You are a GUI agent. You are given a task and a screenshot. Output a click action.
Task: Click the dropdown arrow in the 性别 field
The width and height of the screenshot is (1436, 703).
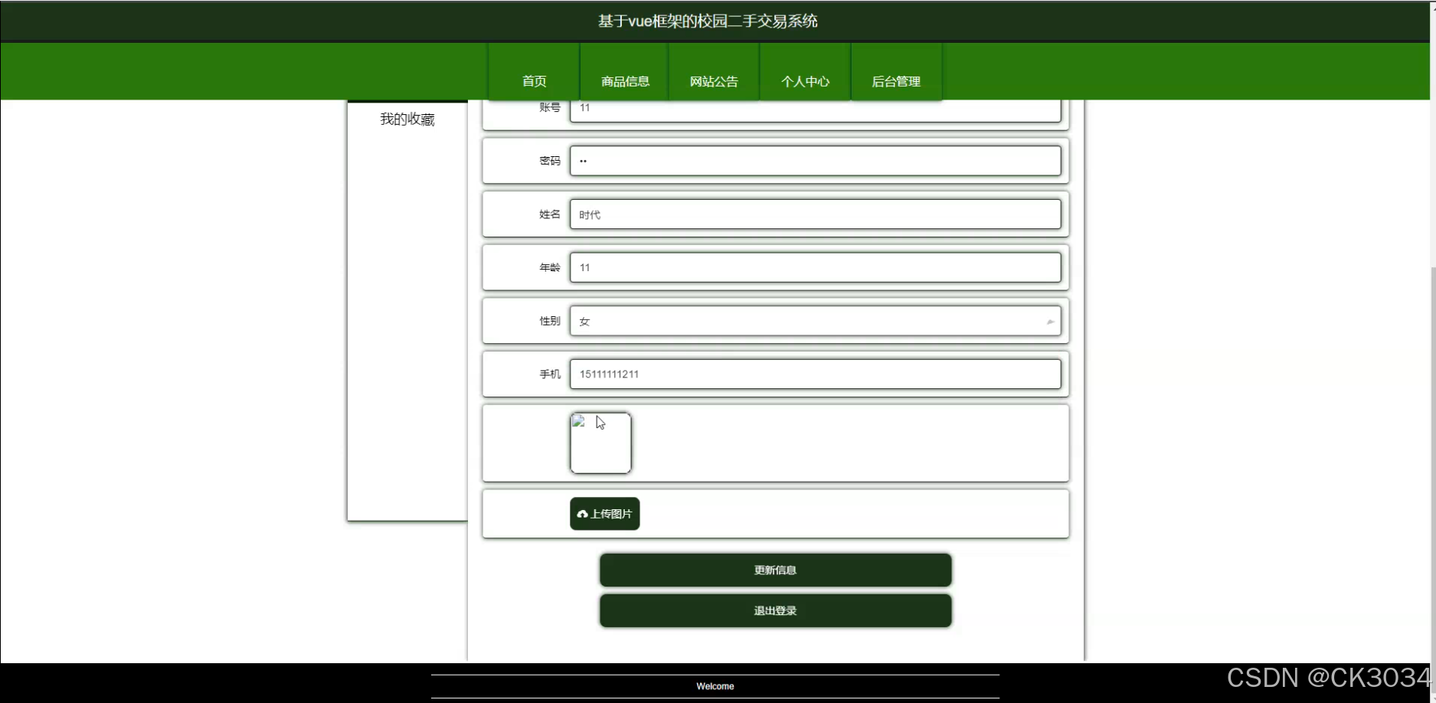pos(1050,321)
